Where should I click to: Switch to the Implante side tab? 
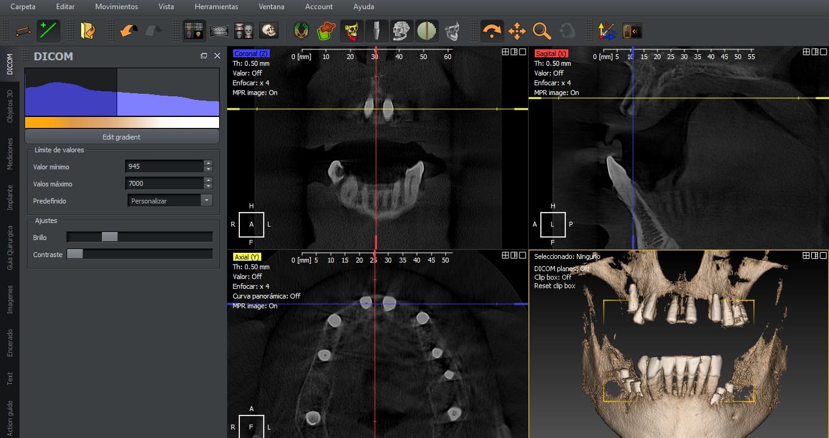click(x=10, y=197)
